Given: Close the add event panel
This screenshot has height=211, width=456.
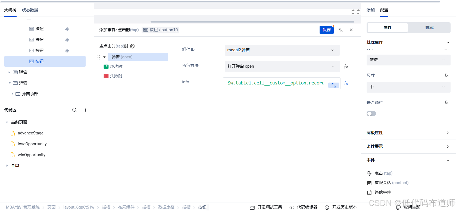Looking at the screenshot, I should click(x=351, y=30).
